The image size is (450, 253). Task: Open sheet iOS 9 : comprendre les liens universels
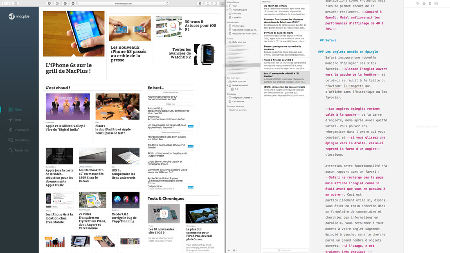[x=285, y=91]
